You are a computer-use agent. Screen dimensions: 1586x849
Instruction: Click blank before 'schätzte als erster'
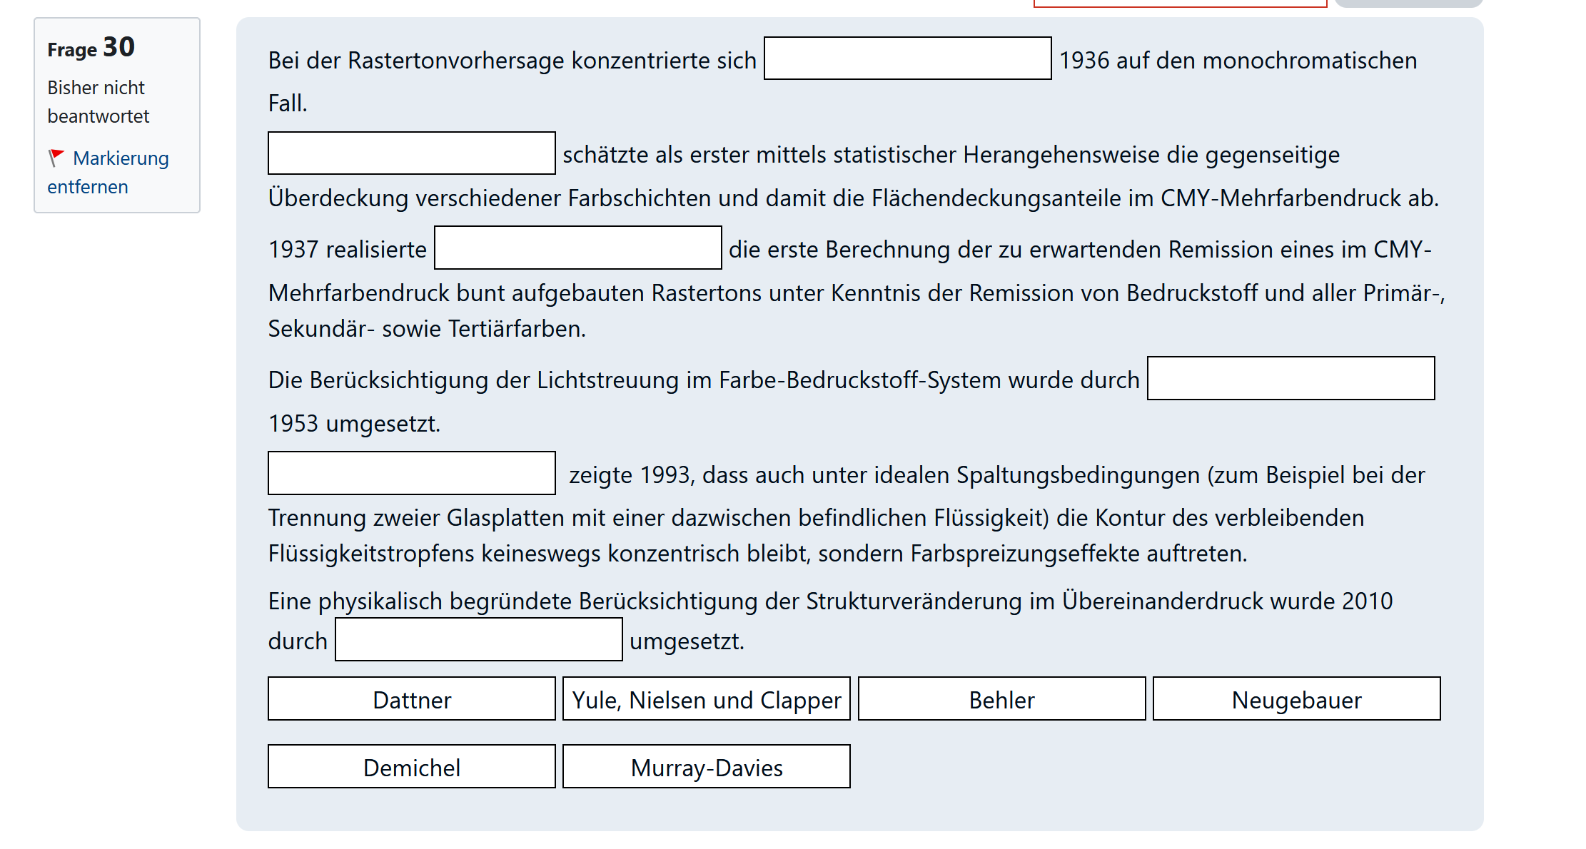click(x=412, y=153)
